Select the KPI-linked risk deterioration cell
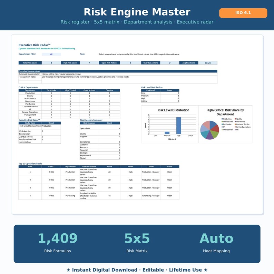Screen dimensions: 274x274 [x=30, y=133]
